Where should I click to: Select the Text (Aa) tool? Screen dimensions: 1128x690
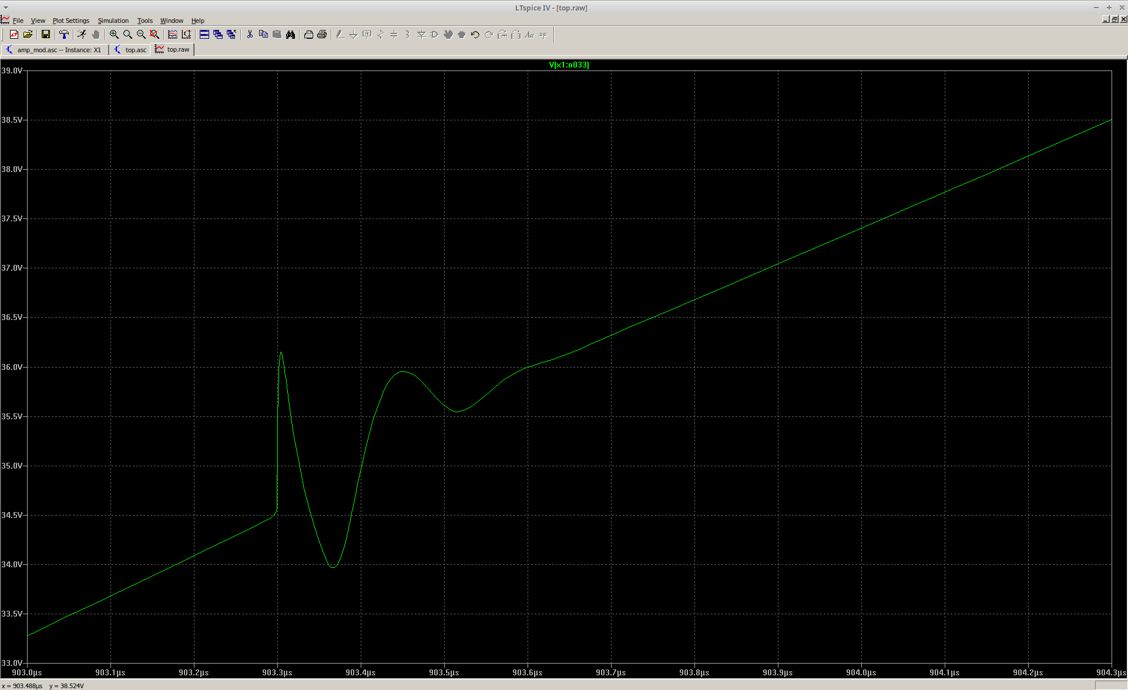(x=529, y=35)
